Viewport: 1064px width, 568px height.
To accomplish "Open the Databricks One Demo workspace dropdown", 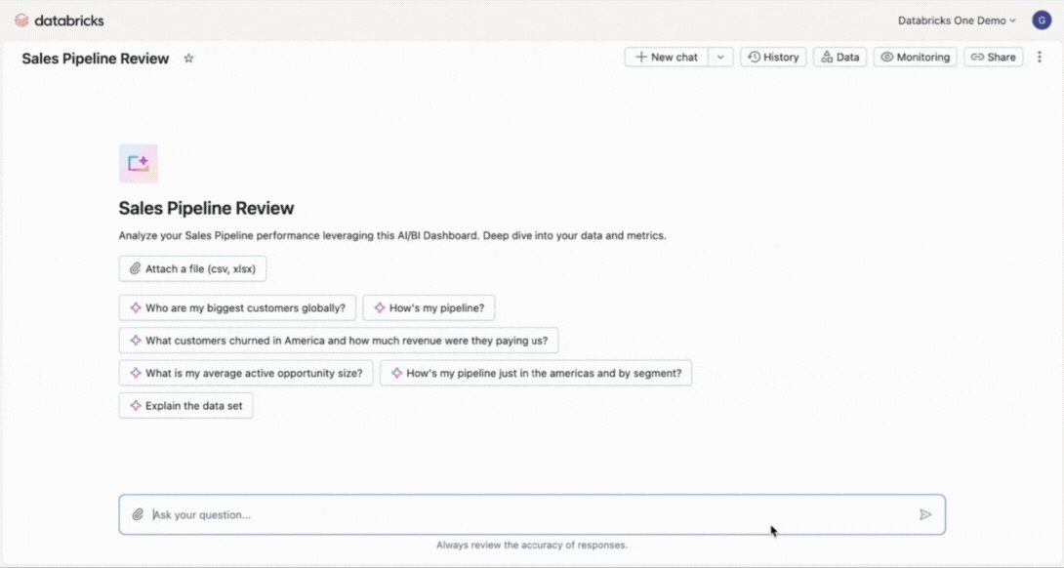I will point(957,20).
